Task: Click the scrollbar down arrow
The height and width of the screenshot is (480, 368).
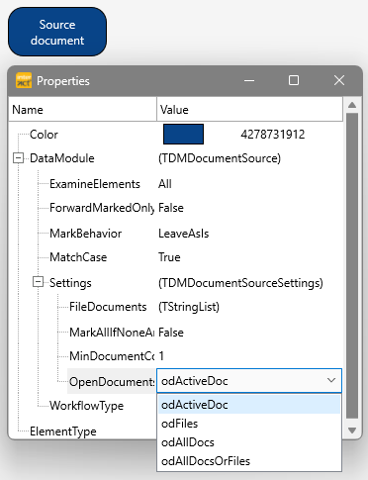Action: [352, 431]
